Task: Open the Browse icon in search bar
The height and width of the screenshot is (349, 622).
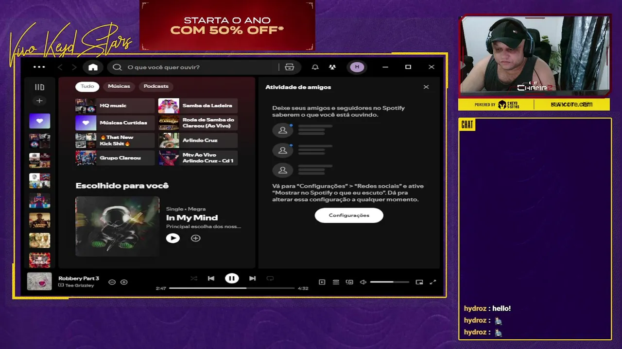Action: 289,67
